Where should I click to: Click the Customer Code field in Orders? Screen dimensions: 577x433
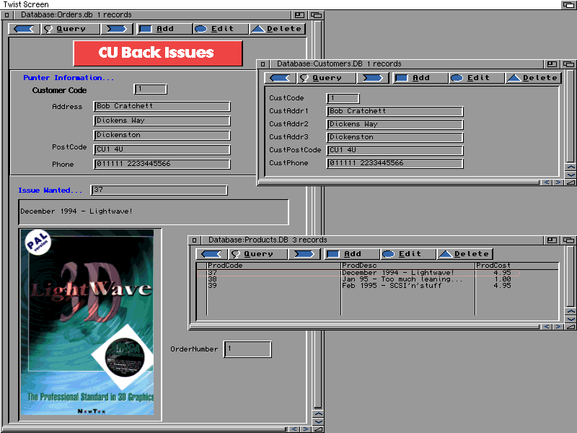[x=151, y=89]
